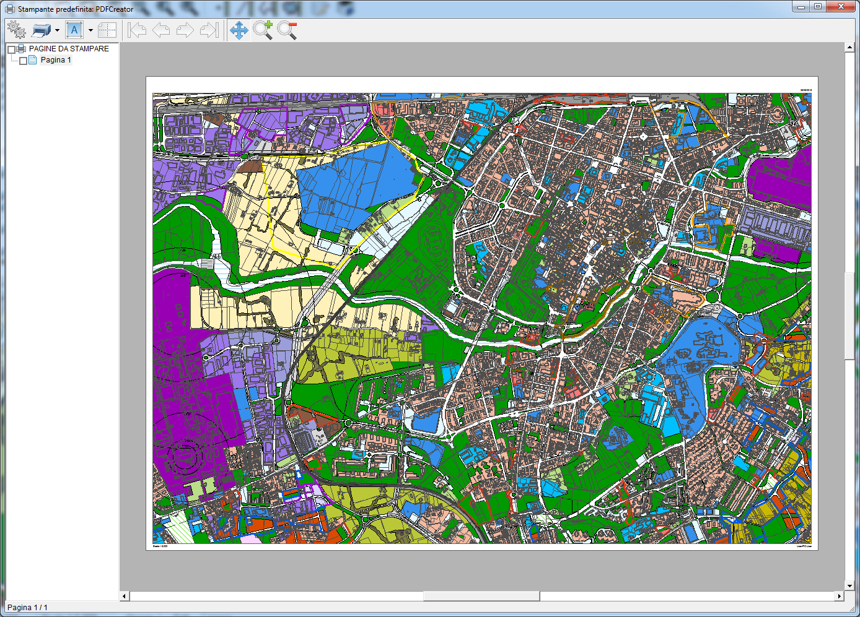Screen dimensions: 860x617
Task: Select zoom in magnifier tool
Action: point(263,30)
